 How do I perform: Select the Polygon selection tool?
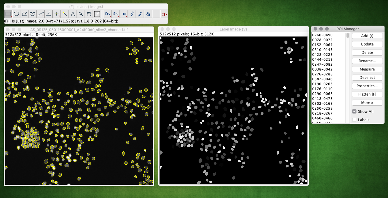pos(25,14)
